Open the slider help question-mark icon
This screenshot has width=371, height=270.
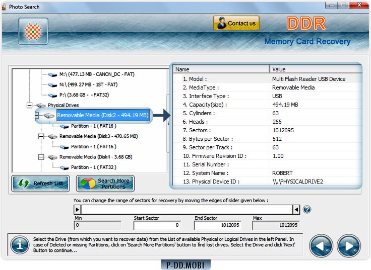tap(307, 210)
